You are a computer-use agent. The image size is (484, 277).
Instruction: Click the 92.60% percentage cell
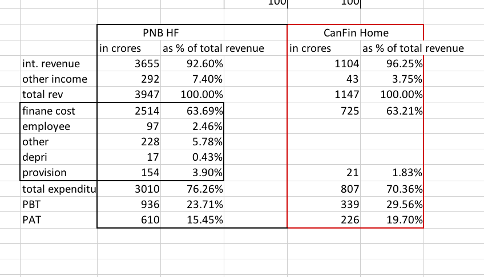click(192, 64)
